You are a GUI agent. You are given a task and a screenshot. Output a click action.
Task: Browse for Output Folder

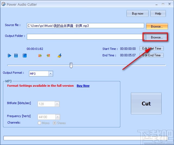pyautogui.click(x=157, y=37)
